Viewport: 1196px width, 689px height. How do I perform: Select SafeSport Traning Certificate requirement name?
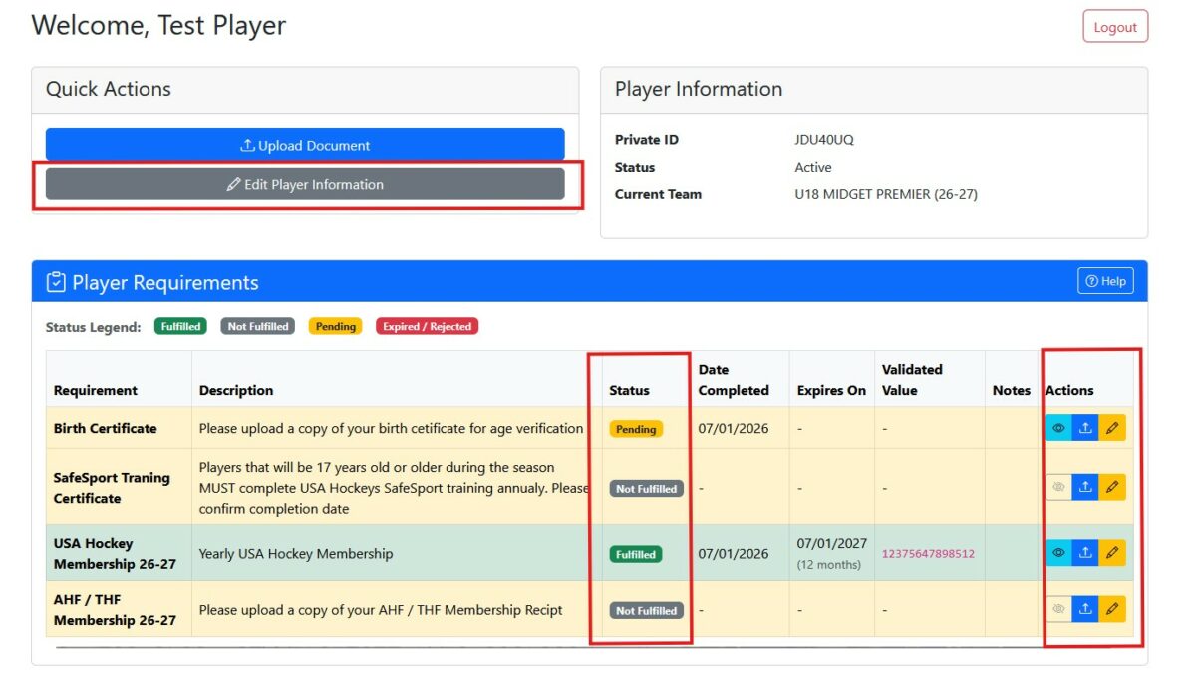click(112, 487)
